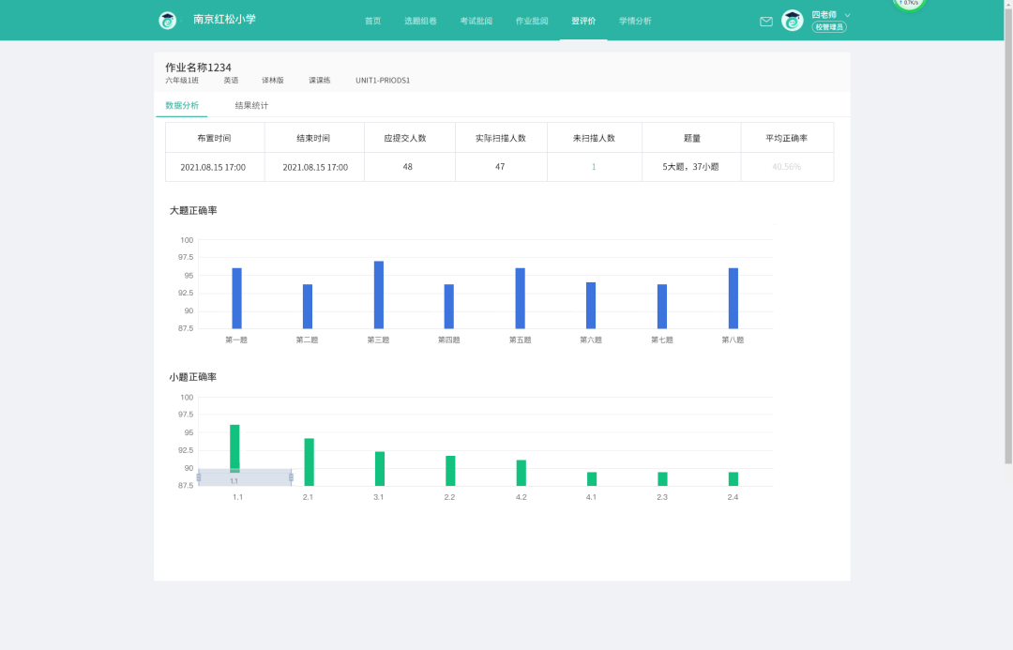This screenshot has width=1013, height=650.
Task: Click the green bar for question 2.3
Action: pos(663,478)
